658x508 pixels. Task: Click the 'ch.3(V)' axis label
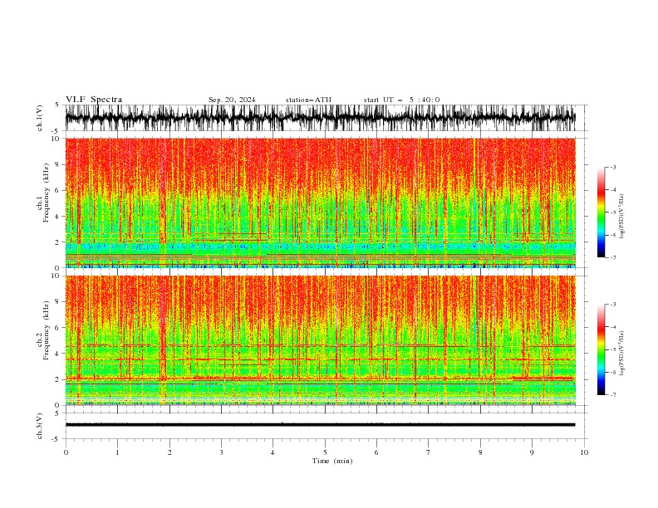pos(40,426)
